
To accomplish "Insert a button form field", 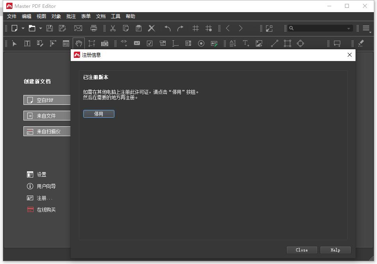I will coord(137,43).
